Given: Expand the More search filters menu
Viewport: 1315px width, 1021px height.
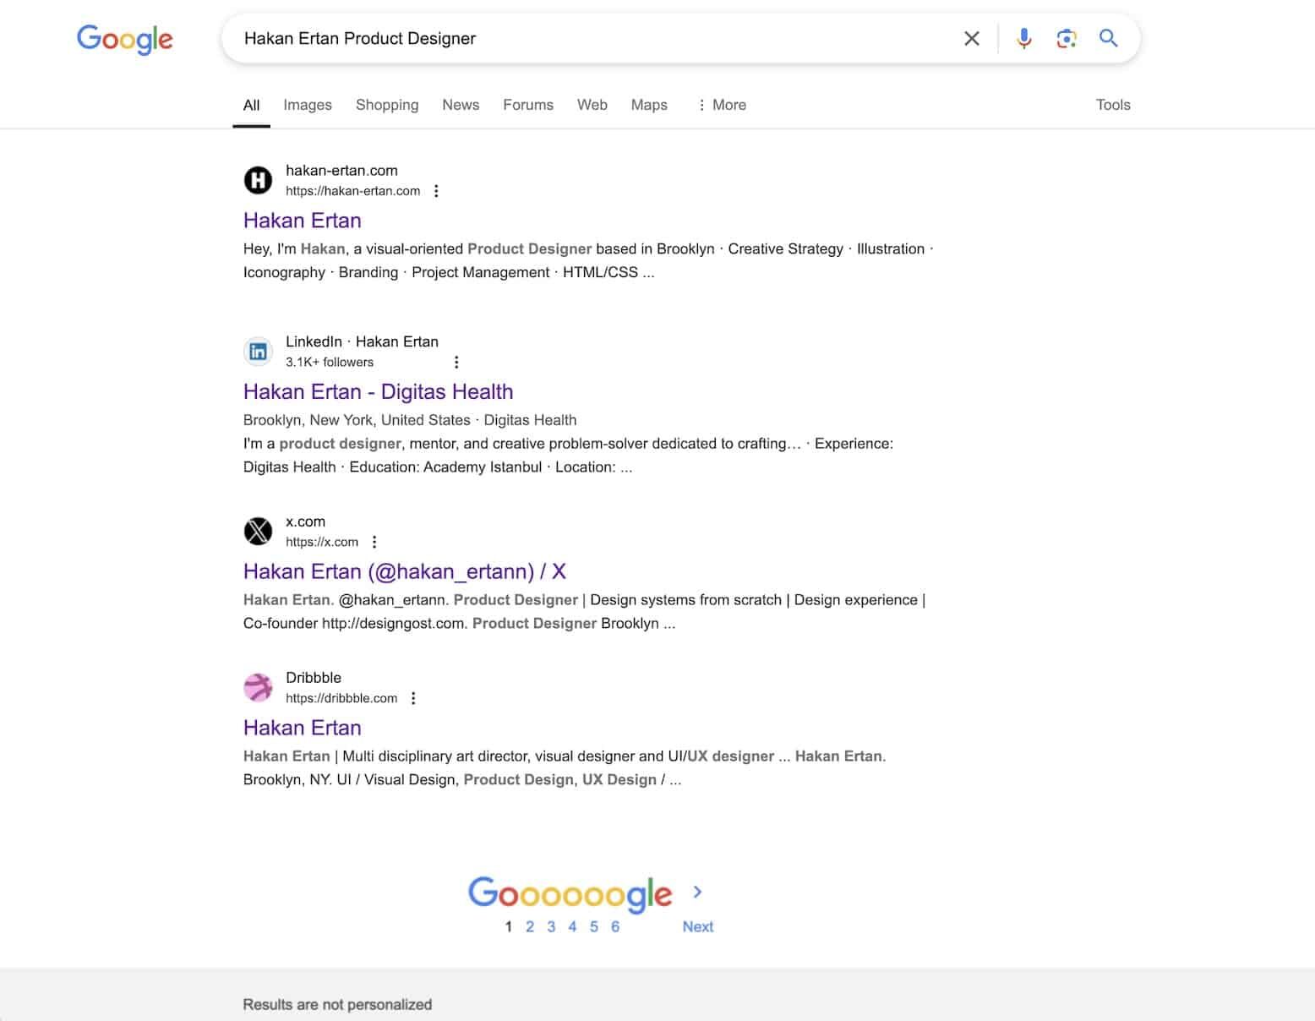Looking at the screenshot, I should pyautogui.click(x=722, y=105).
